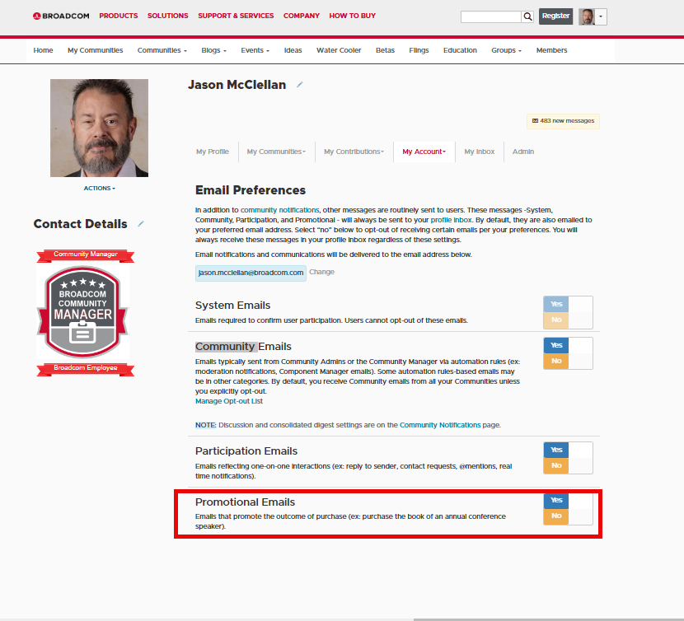Image resolution: width=684 pixels, height=621 pixels.
Task: Go to the Home navigation link
Action: click(x=43, y=50)
